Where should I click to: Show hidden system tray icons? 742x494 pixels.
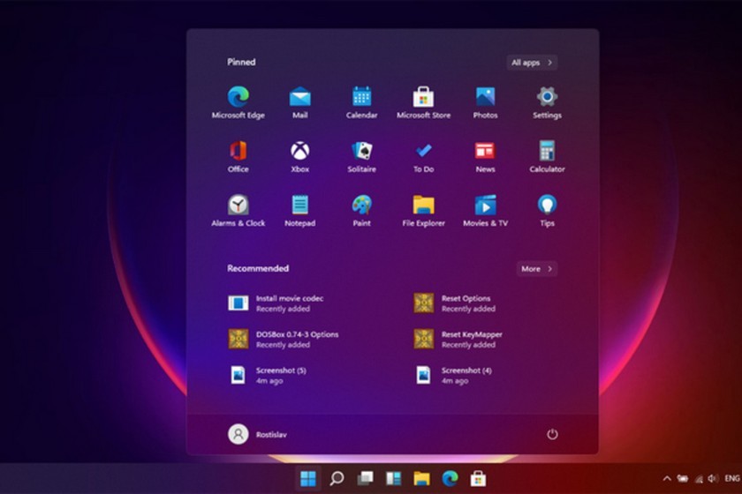pos(667,478)
